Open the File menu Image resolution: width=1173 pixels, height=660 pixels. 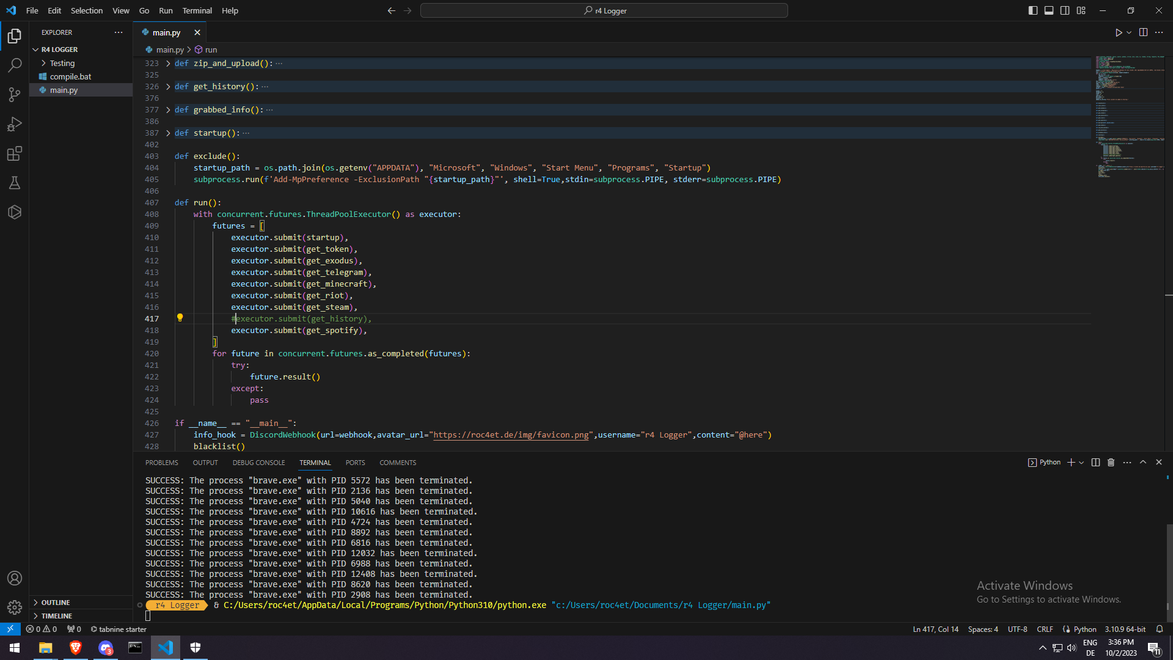tap(32, 10)
